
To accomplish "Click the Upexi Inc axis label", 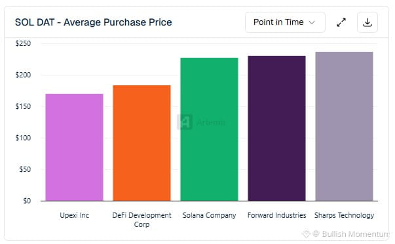I will (x=74, y=215).
